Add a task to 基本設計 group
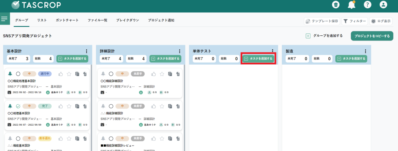 tap(72, 59)
